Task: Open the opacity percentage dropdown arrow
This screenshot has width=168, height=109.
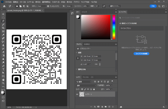Action: (112, 85)
